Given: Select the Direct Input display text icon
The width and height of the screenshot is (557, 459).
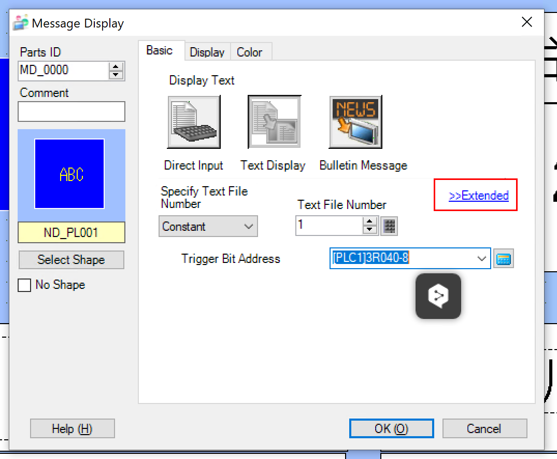Looking at the screenshot, I should coord(194,122).
